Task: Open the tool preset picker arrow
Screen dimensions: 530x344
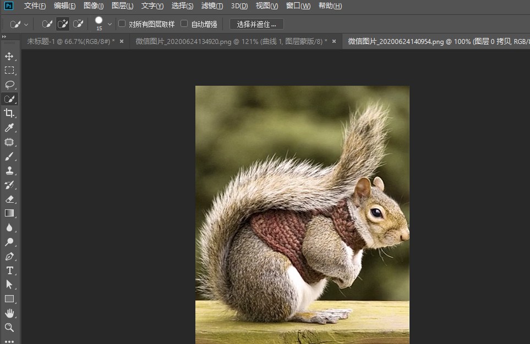Action: pos(25,24)
